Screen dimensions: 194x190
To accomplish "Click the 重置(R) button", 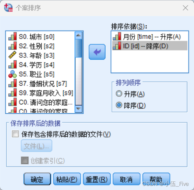I will pos(97,179).
